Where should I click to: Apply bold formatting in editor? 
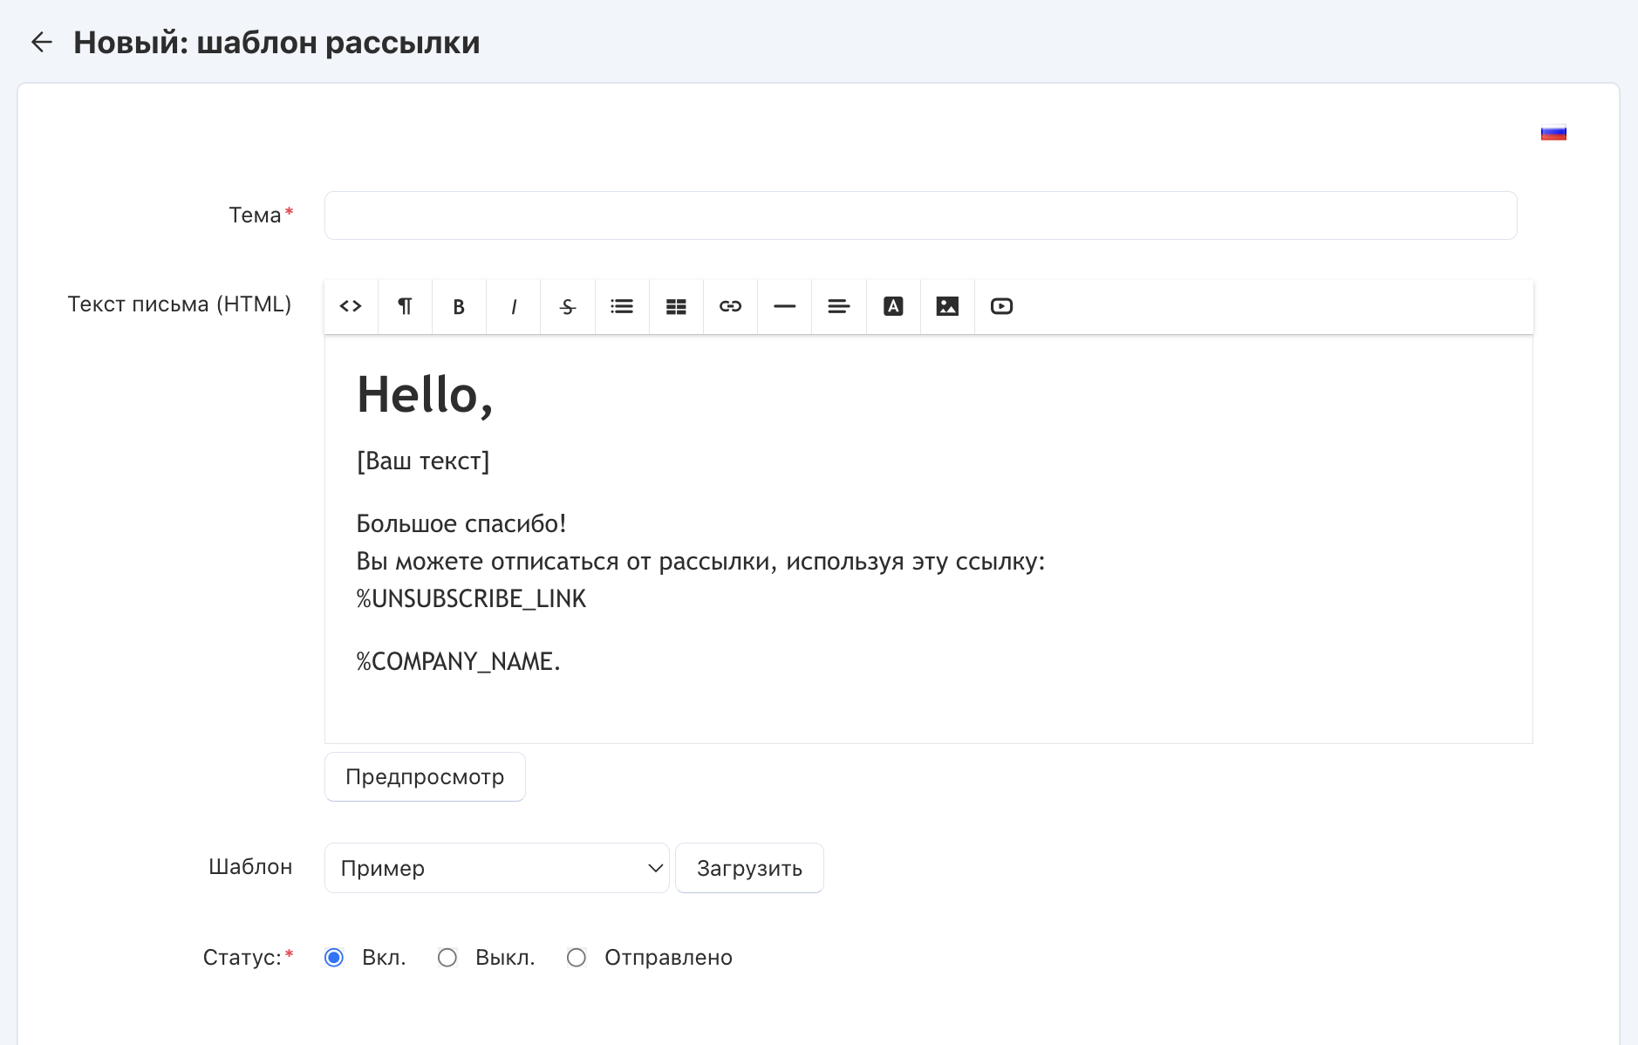click(459, 306)
